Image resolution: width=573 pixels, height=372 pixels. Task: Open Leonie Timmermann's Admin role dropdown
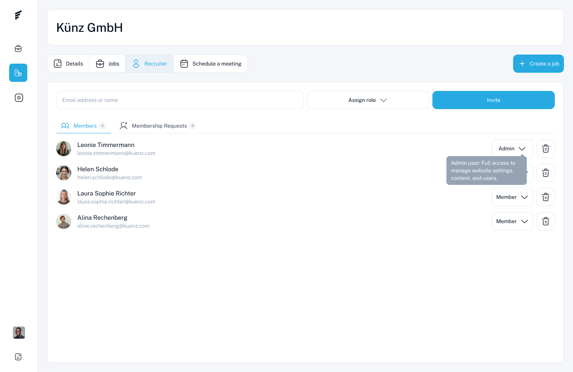[512, 148]
